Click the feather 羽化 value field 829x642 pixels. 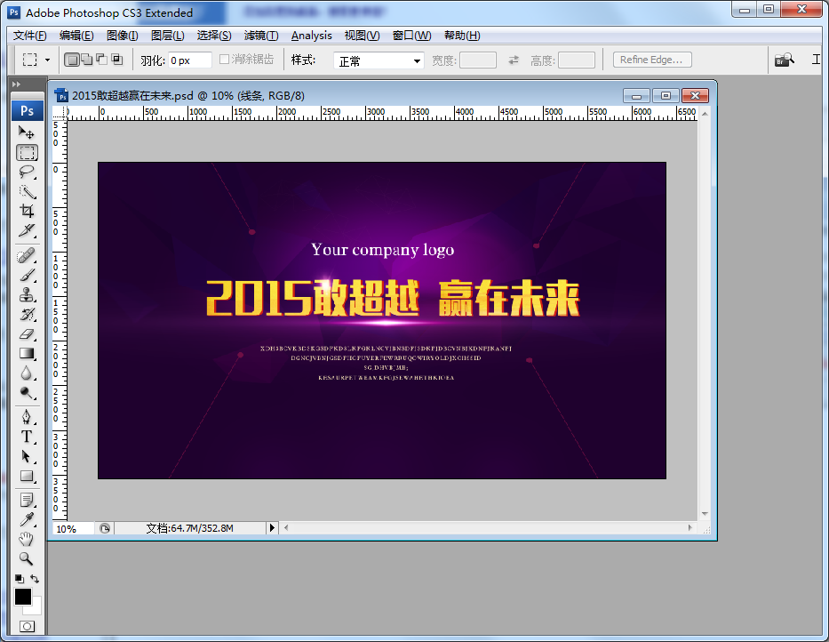(x=190, y=60)
